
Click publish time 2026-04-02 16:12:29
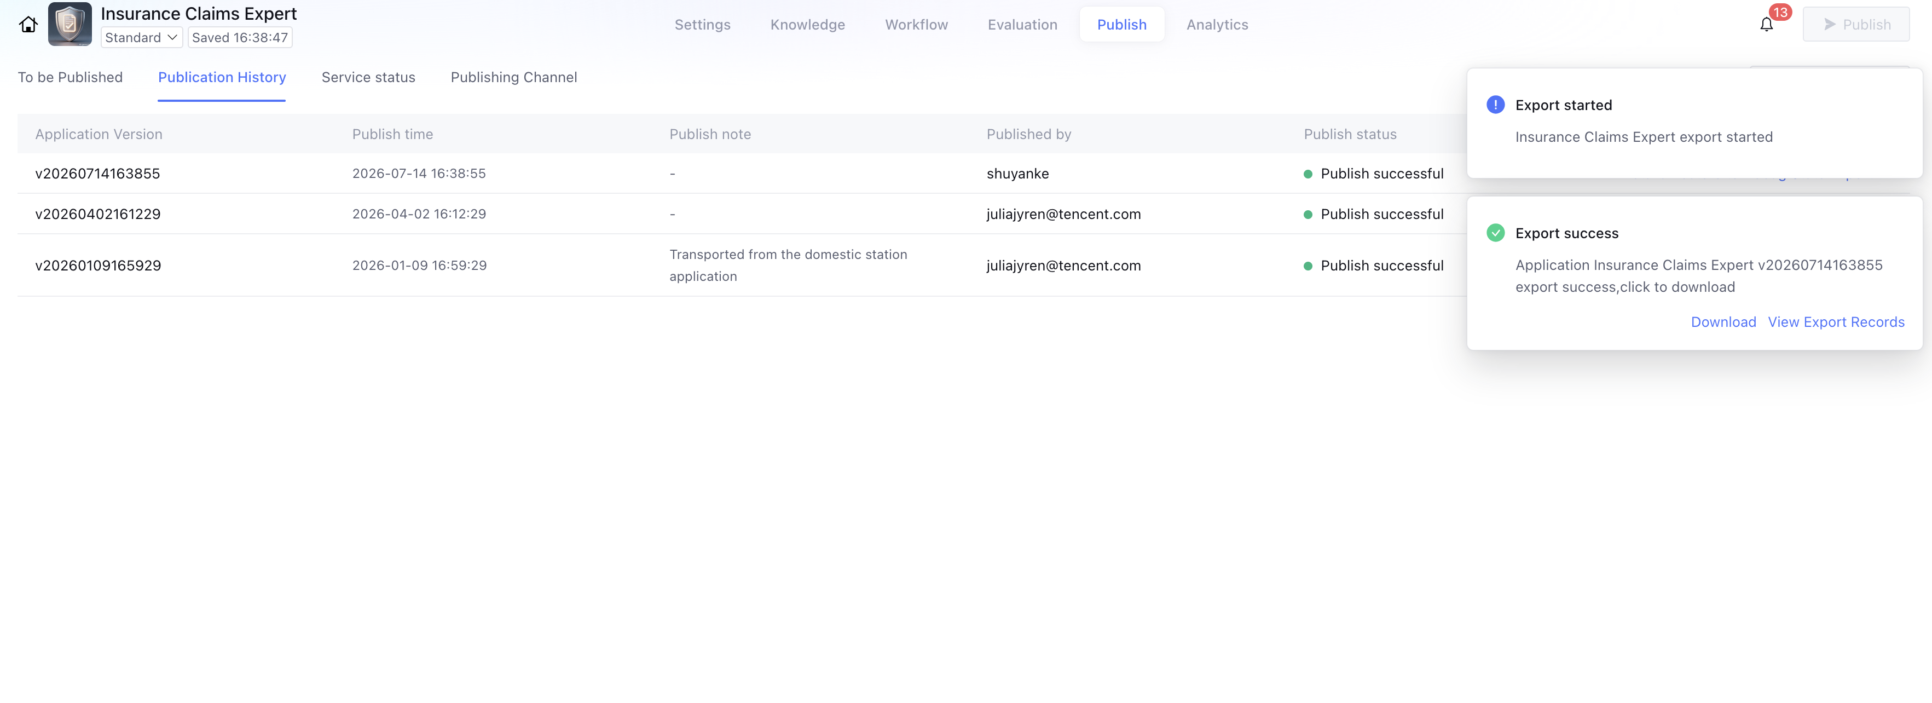419,214
